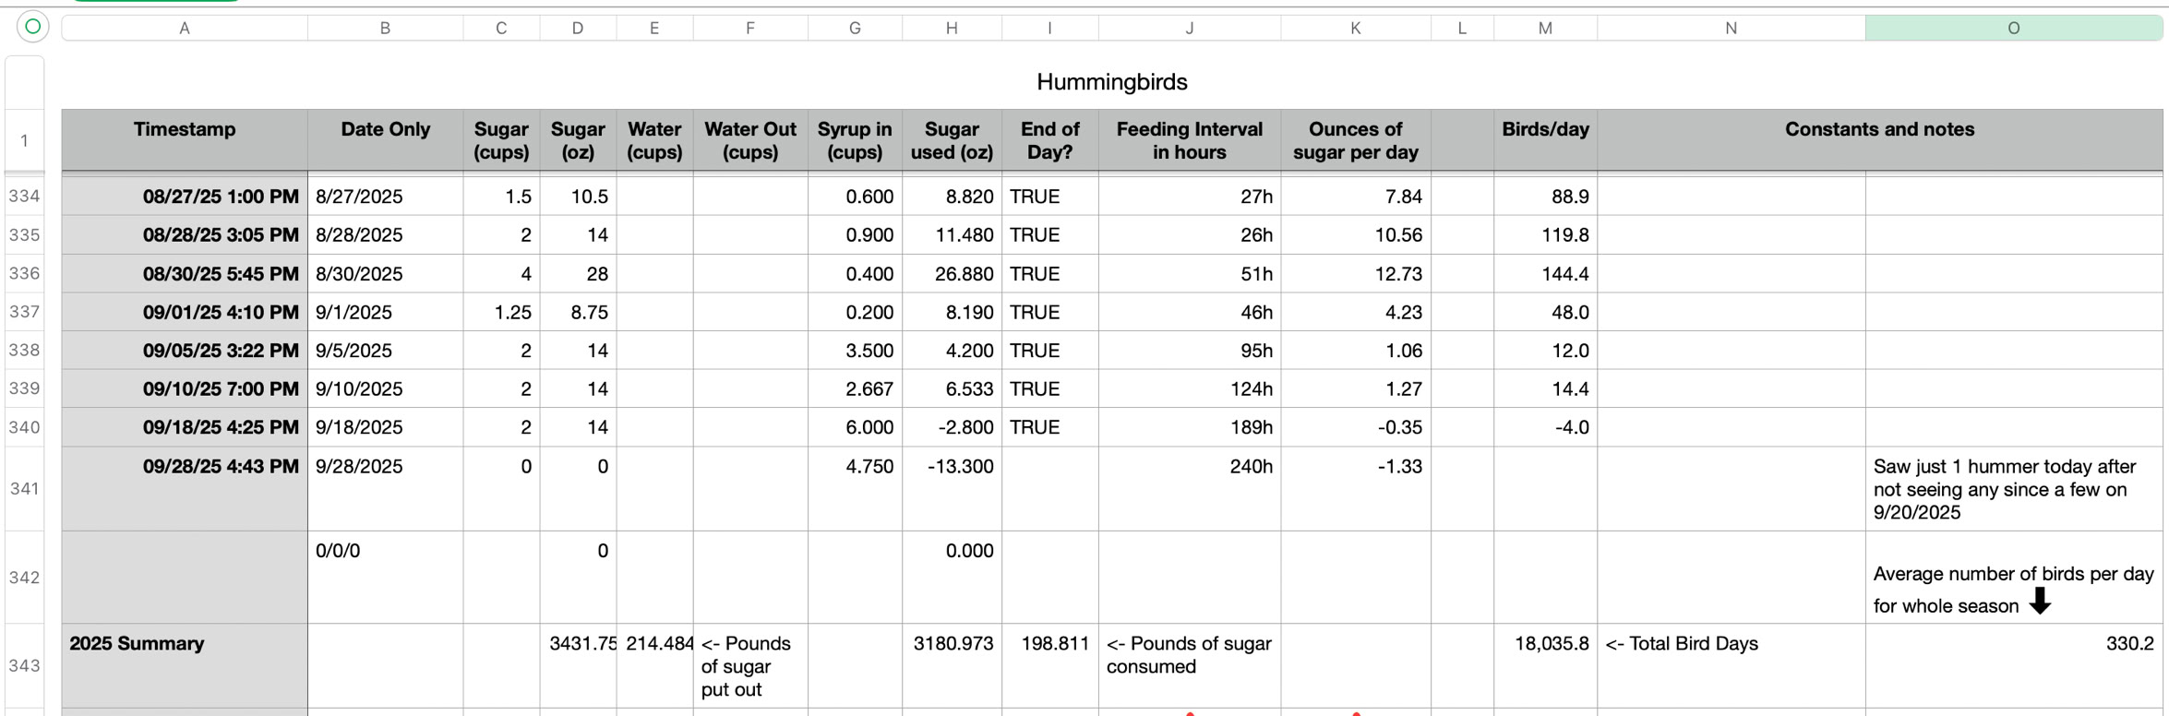Select the row 334 header
The image size is (2169, 716).
(x=24, y=197)
